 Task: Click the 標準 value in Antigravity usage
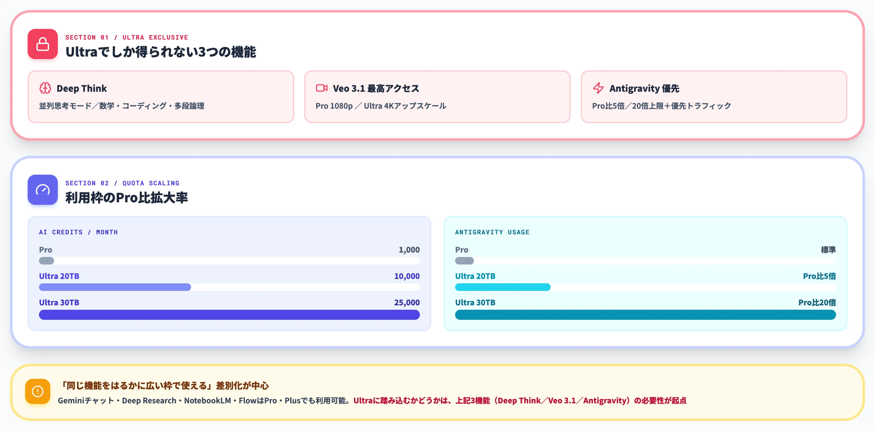(828, 250)
